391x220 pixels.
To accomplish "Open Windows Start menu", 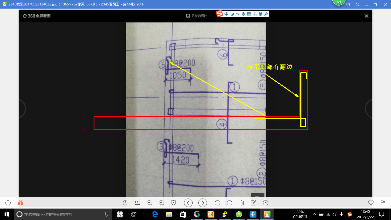I will tap(7, 214).
